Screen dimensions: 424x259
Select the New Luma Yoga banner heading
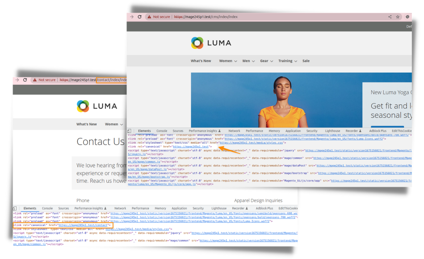[x=391, y=93]
